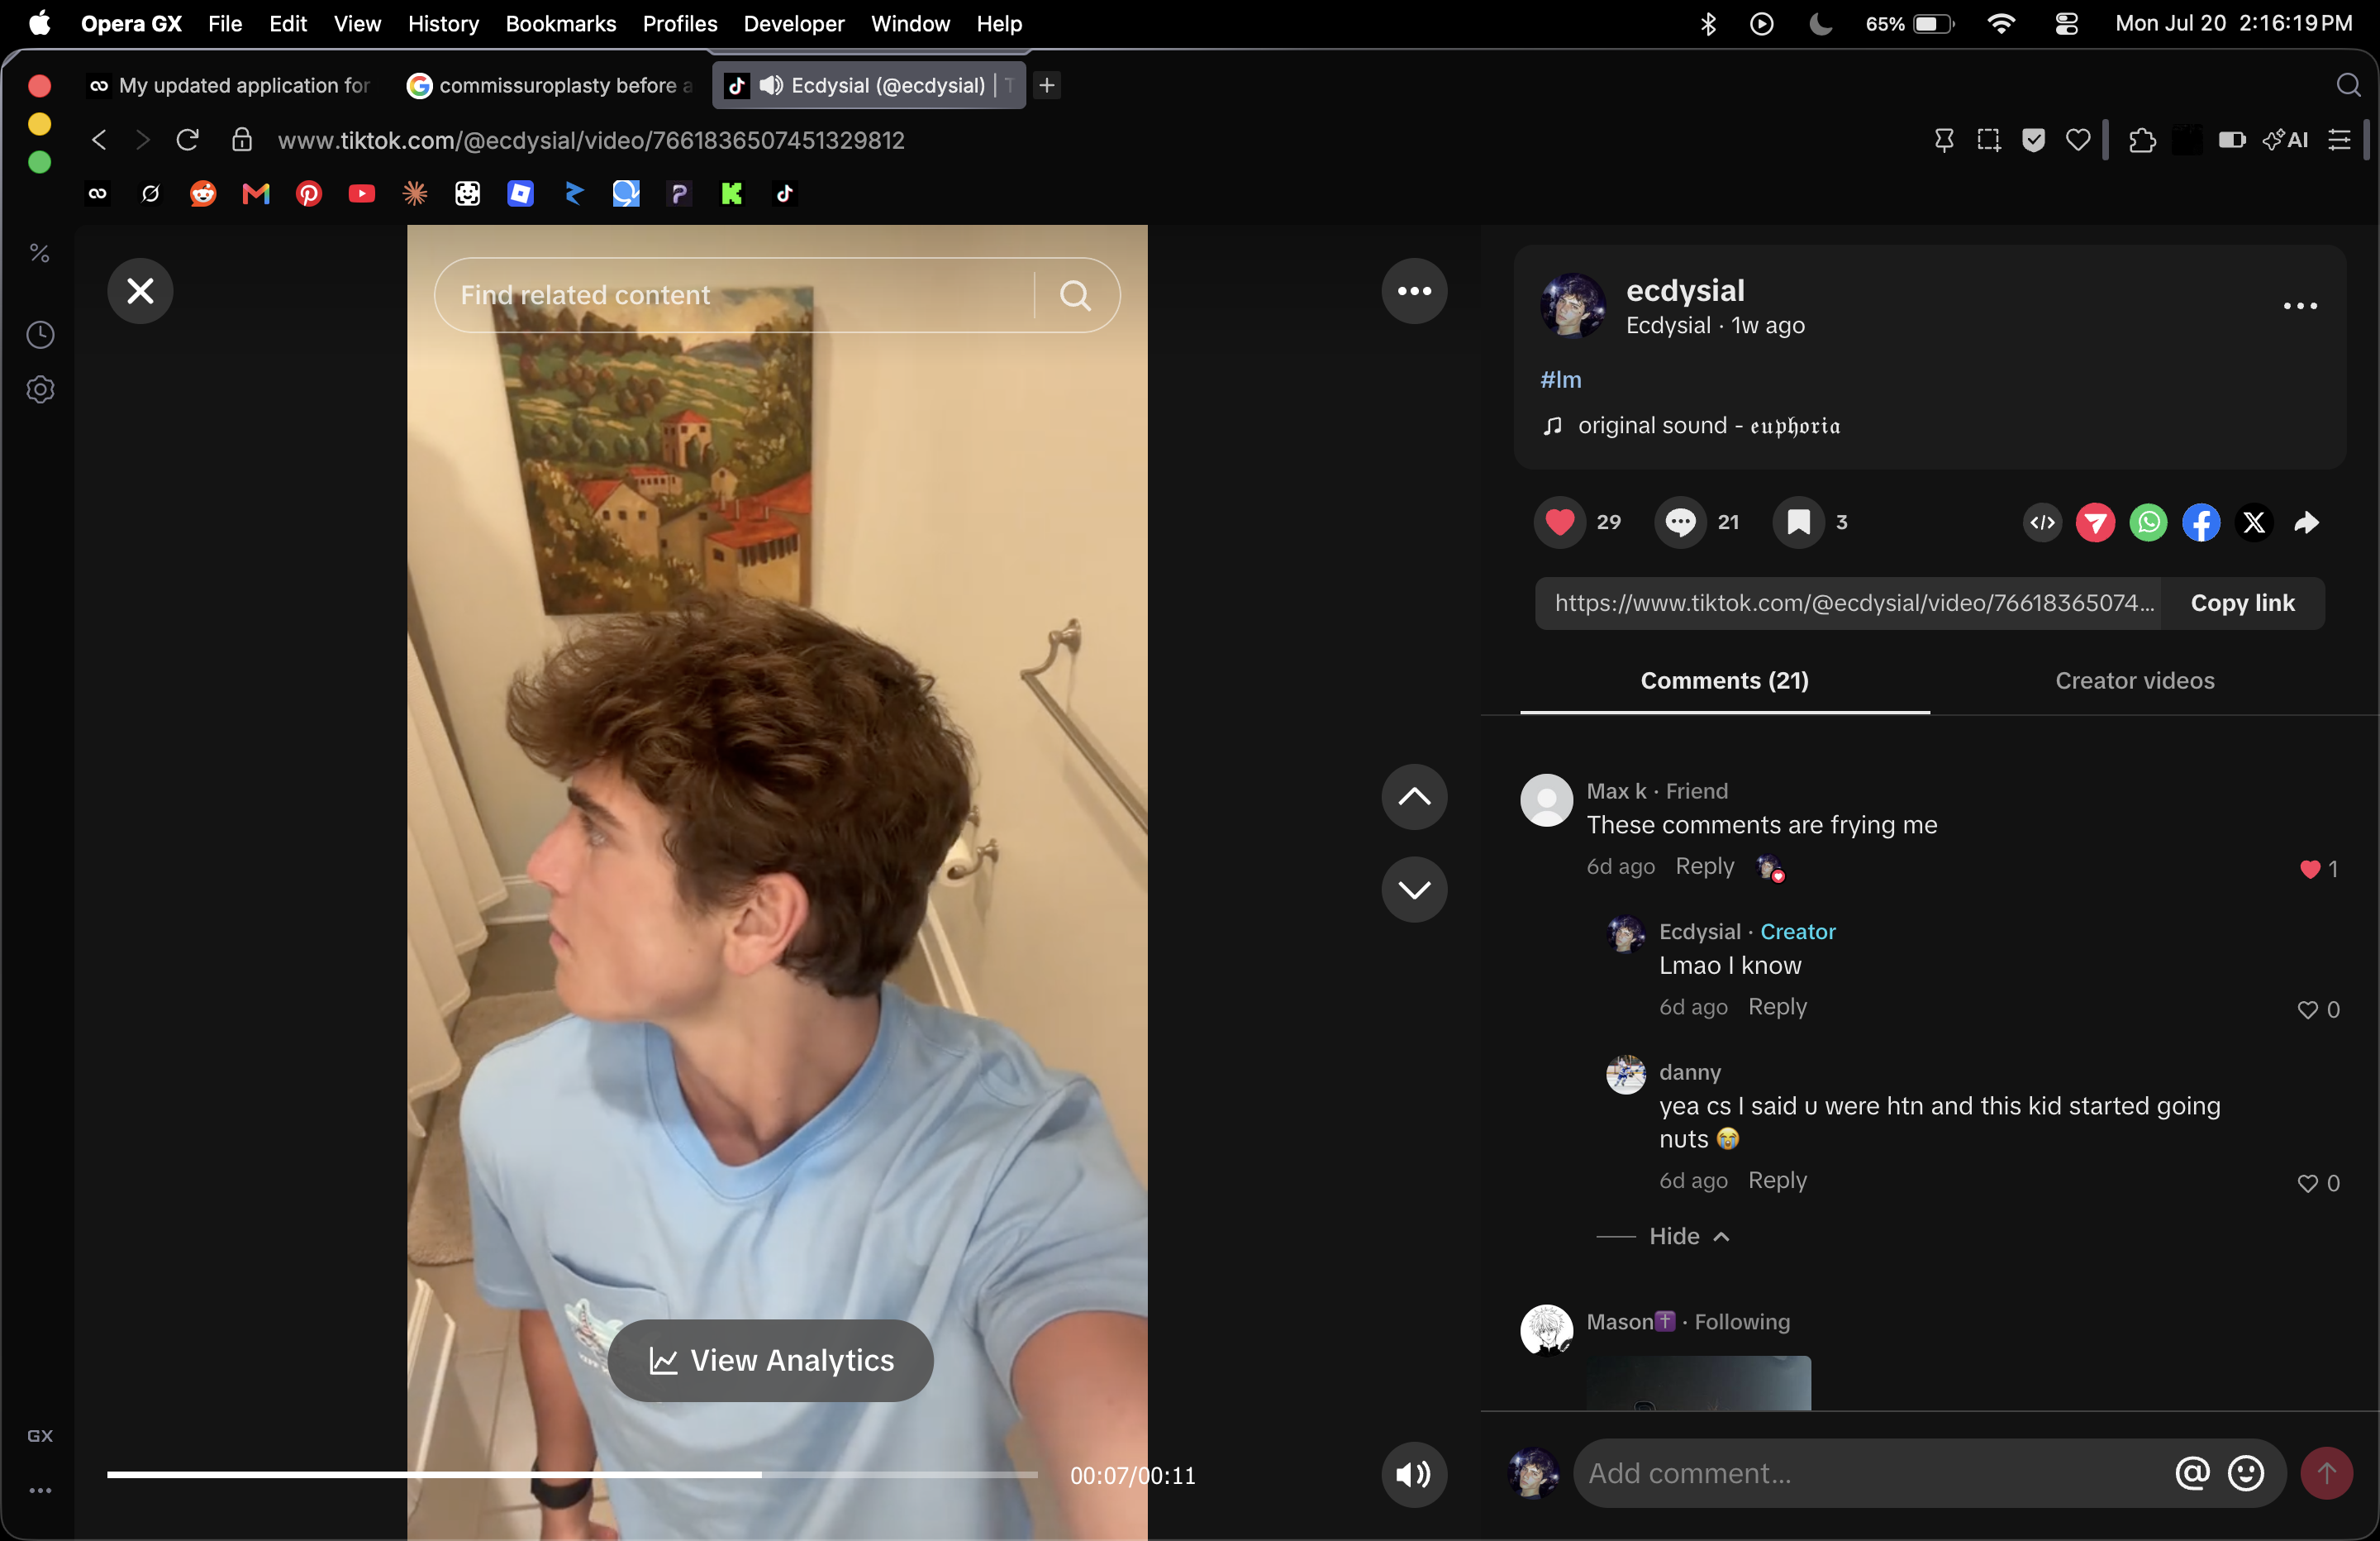2380x1541 pixels.
Task: Go to next video with down chevron
Action: (x=1414, y=890)
